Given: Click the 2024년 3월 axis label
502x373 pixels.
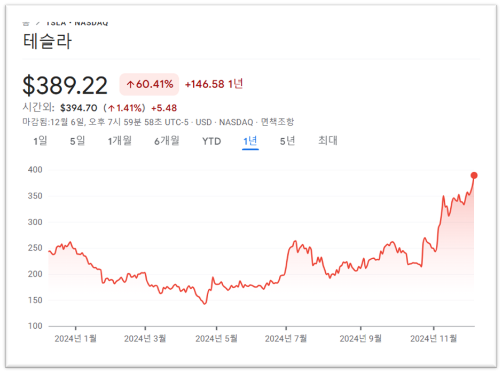Looking at the screenshot, I should (x=145, y=338).
